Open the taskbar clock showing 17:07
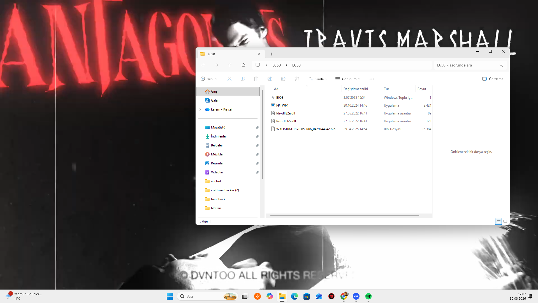Image resolution: width=538 pixels, height=303 pixels. 518,296
